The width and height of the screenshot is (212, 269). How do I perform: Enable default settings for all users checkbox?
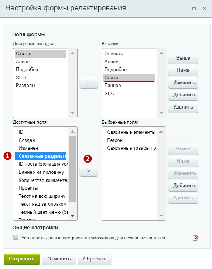click(x=16, y=238)
